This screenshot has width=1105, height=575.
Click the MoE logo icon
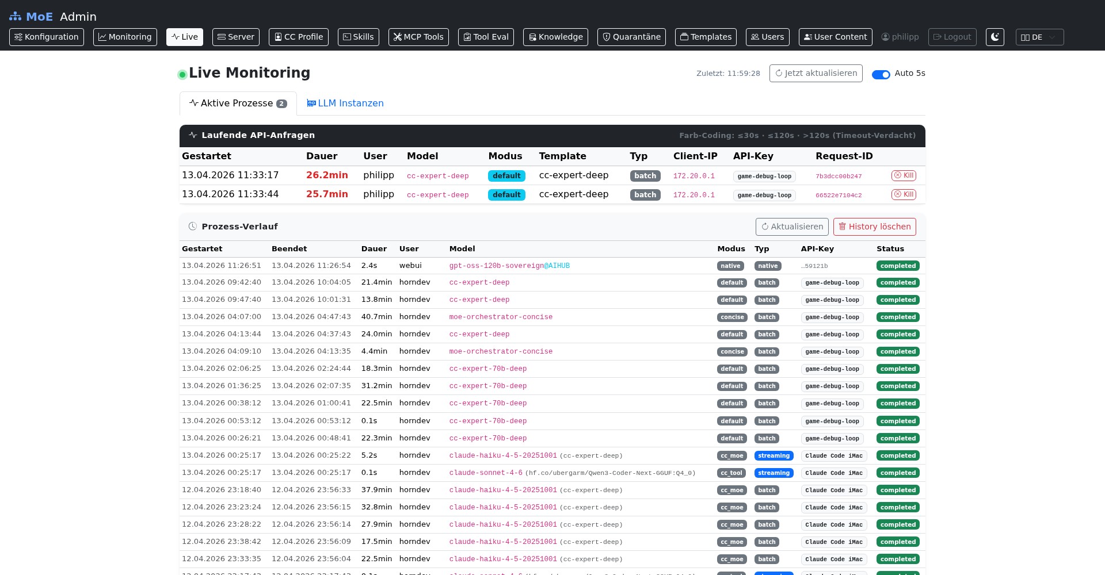click(16, 16)
